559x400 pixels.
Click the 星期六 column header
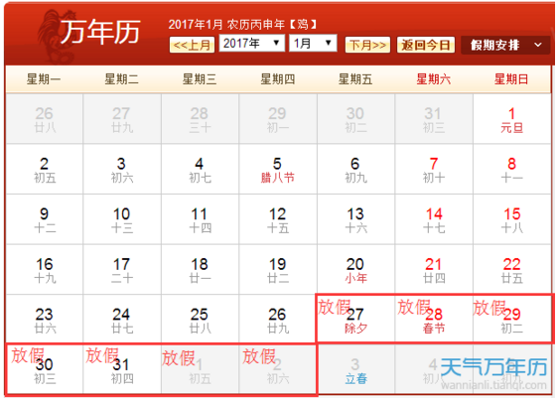pos(434,79)
